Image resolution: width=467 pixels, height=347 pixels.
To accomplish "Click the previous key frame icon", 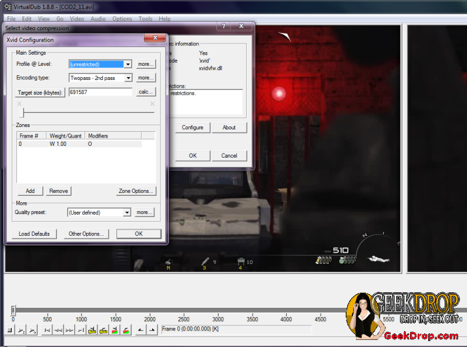I will coord(92,331).
